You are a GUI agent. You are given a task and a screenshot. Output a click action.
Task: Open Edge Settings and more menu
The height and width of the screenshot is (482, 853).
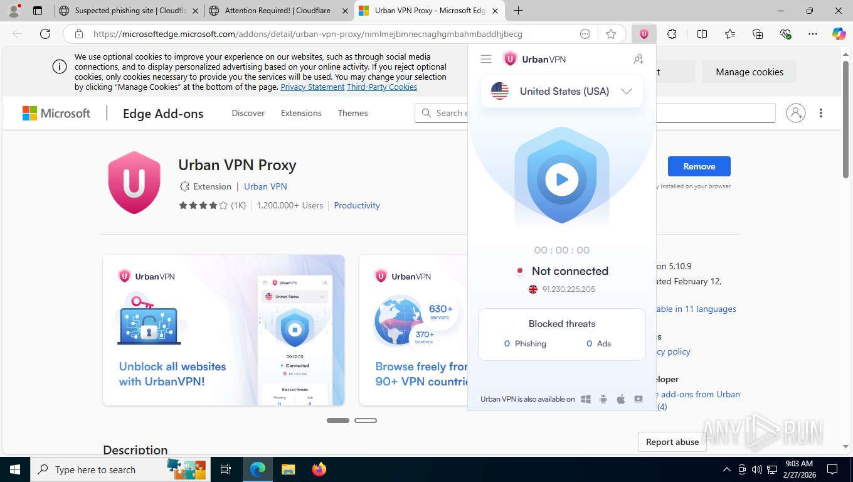(813, 34)
